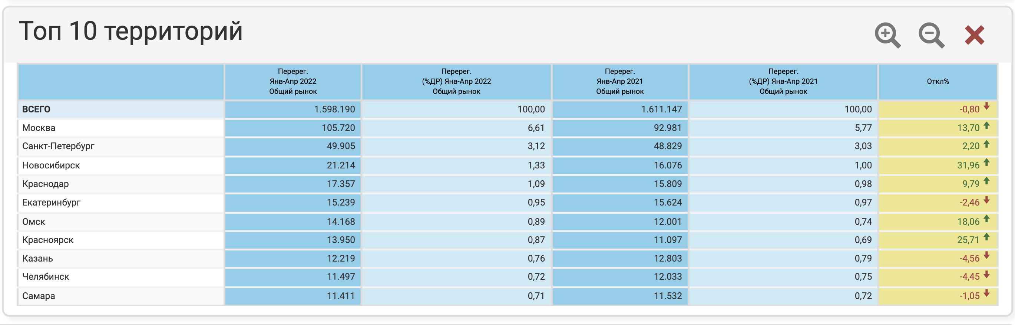Click the Челябинск territory name
Viewport: 1015px width, 325px height.
click(x=46, y=277)
